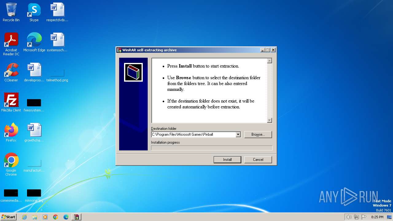Launch Firefox from the desktop

pos(11,133)
